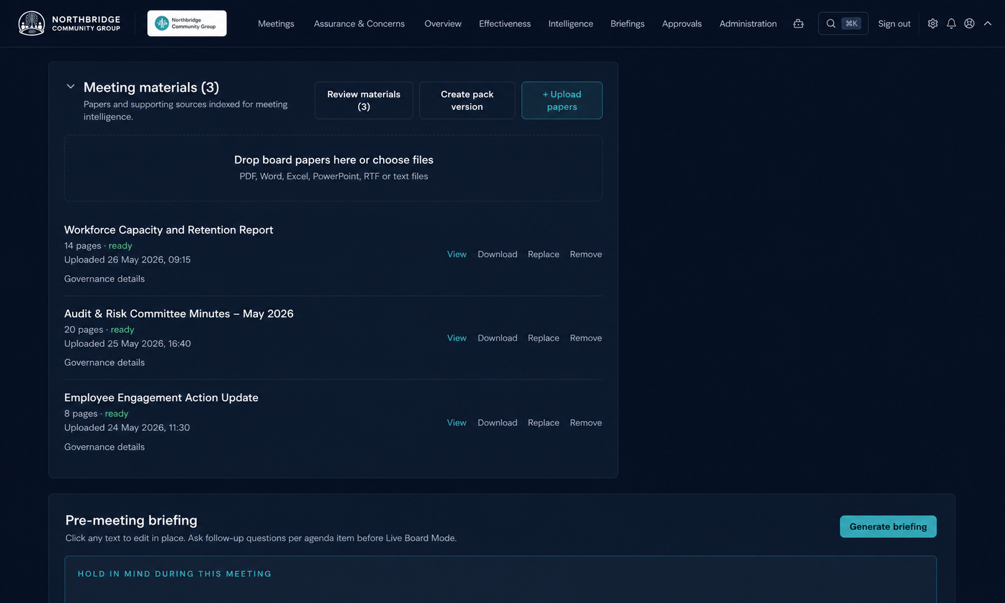Open notifications bell icon
This screenshot has width=1005, height=603.
point(951,24)
